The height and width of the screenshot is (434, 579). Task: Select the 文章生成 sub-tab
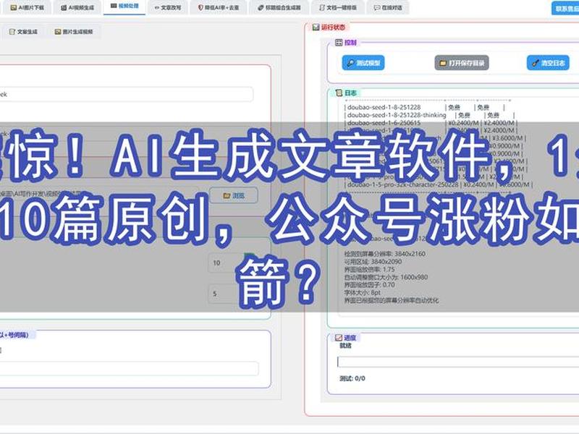(23, 32)
